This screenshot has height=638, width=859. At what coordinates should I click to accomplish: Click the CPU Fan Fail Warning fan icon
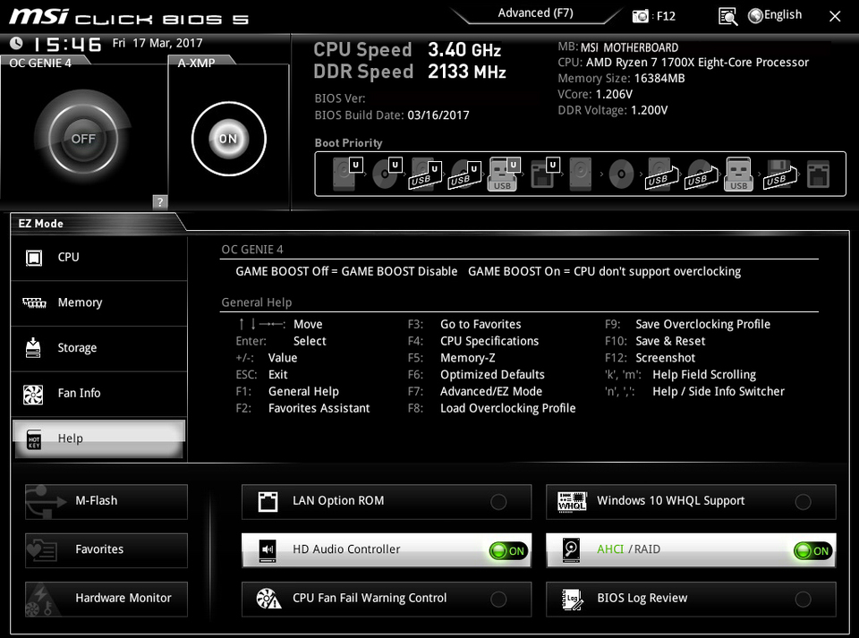268,599
